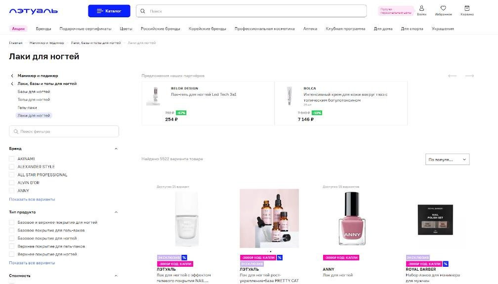Click the Каталог button
This screenshot has width=498, height=284.
pyautogui.click(x=109, y=11)
